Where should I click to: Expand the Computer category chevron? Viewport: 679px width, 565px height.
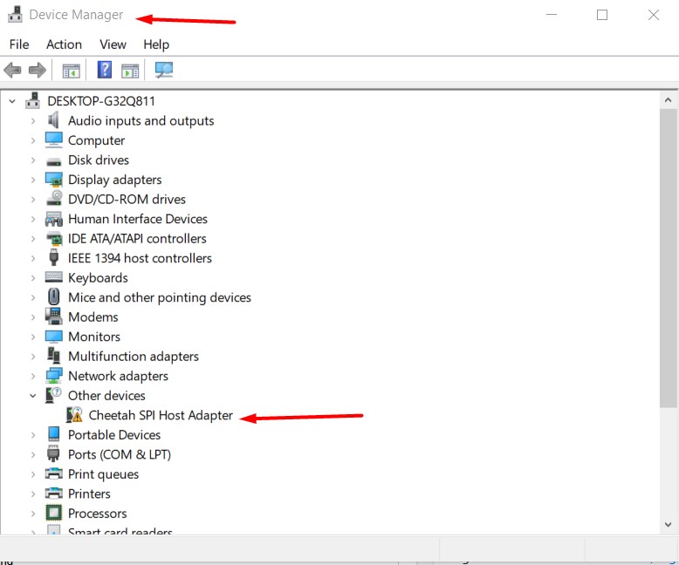[33, 140]
